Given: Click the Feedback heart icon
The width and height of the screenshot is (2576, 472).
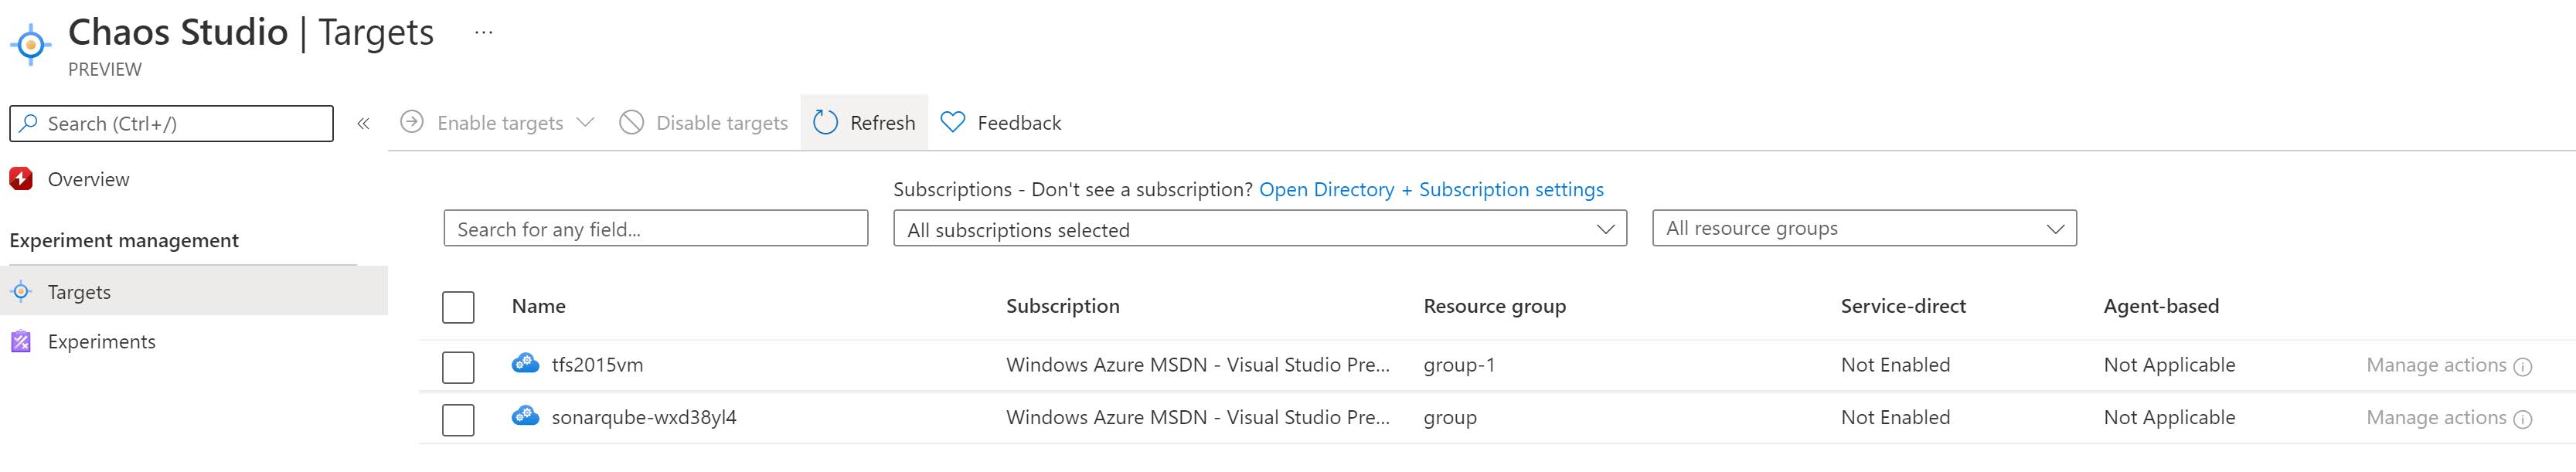Looking at the screenshot, I should (x=953, y=122).
